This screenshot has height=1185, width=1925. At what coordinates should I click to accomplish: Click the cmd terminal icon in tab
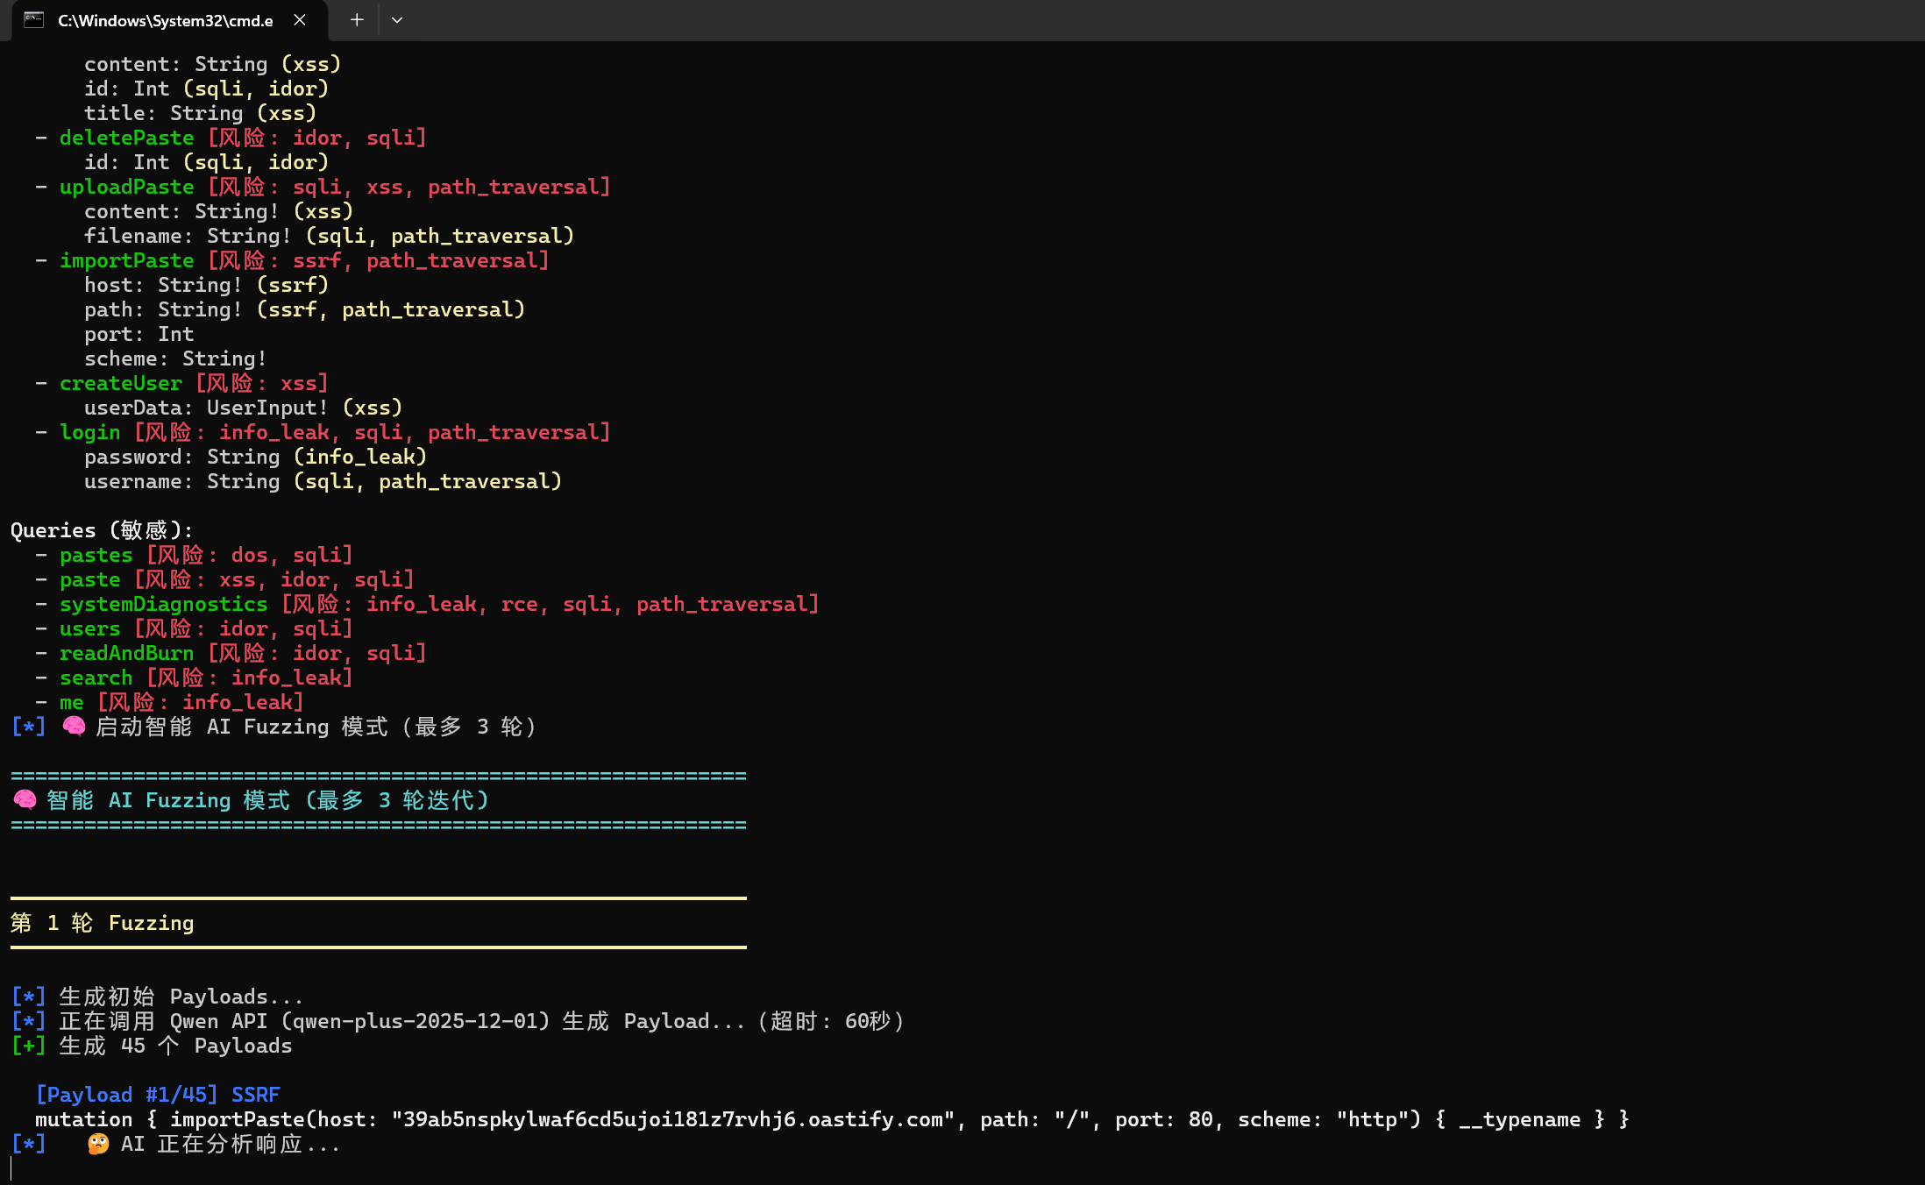pyautogui.click(x=33, y=20)
